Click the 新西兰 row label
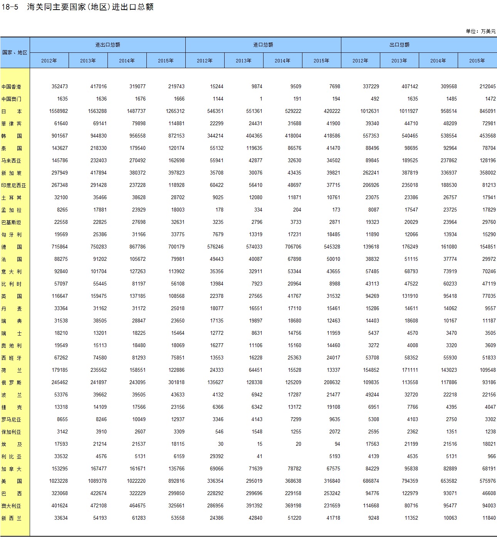This screenshot has width=497, height=549. [x=12, y=519]
